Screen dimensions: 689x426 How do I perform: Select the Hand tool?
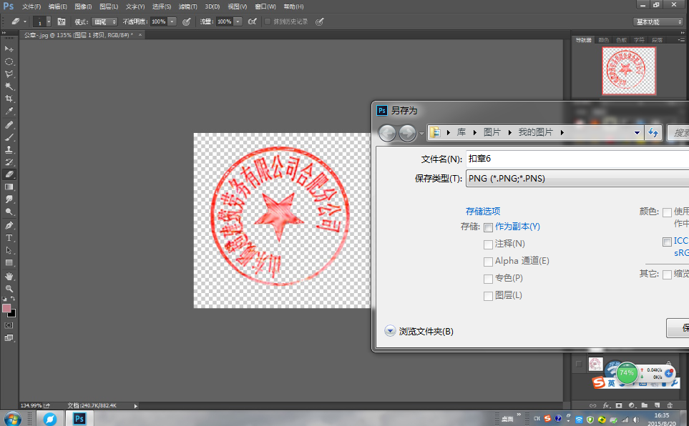9,276
